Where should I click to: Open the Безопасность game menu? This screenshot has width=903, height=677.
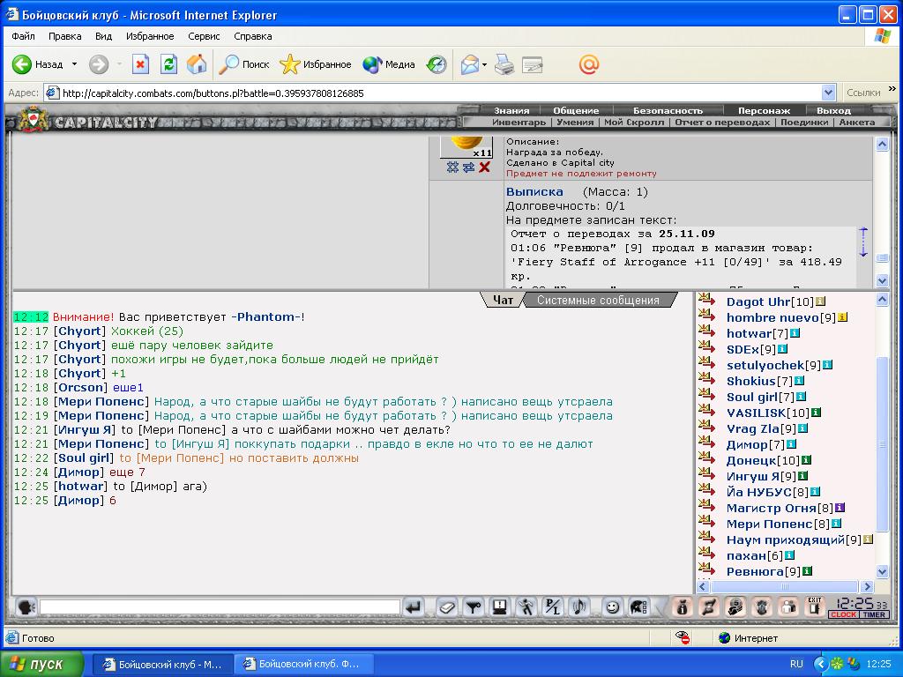coord(668,110)
